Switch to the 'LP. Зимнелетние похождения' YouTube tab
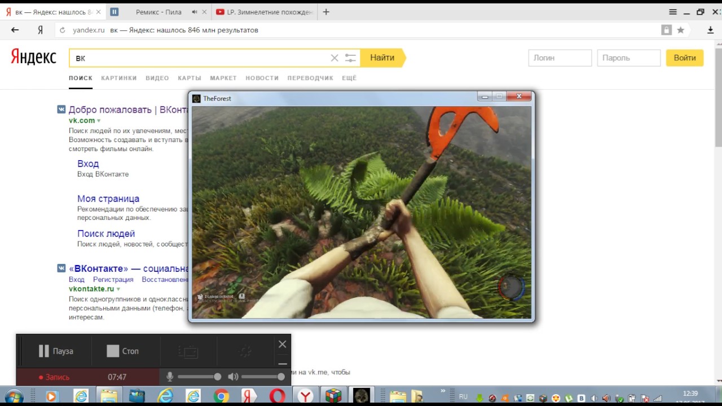 click(x=265, y=12)
